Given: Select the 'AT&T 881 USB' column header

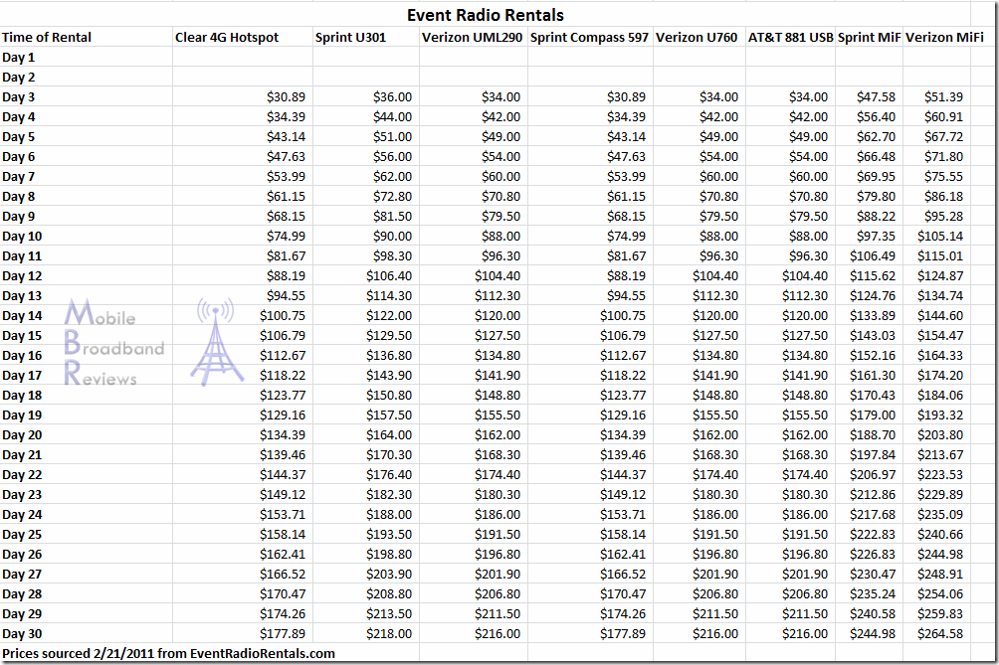Looking at the screenshot, I should click(791, 37).
